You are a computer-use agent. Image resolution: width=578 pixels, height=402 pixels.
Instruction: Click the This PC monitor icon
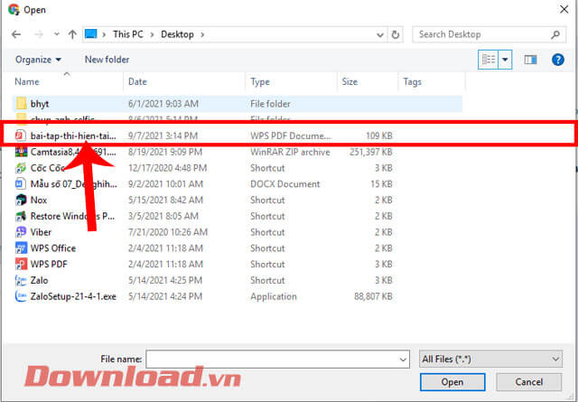point(90,34)
